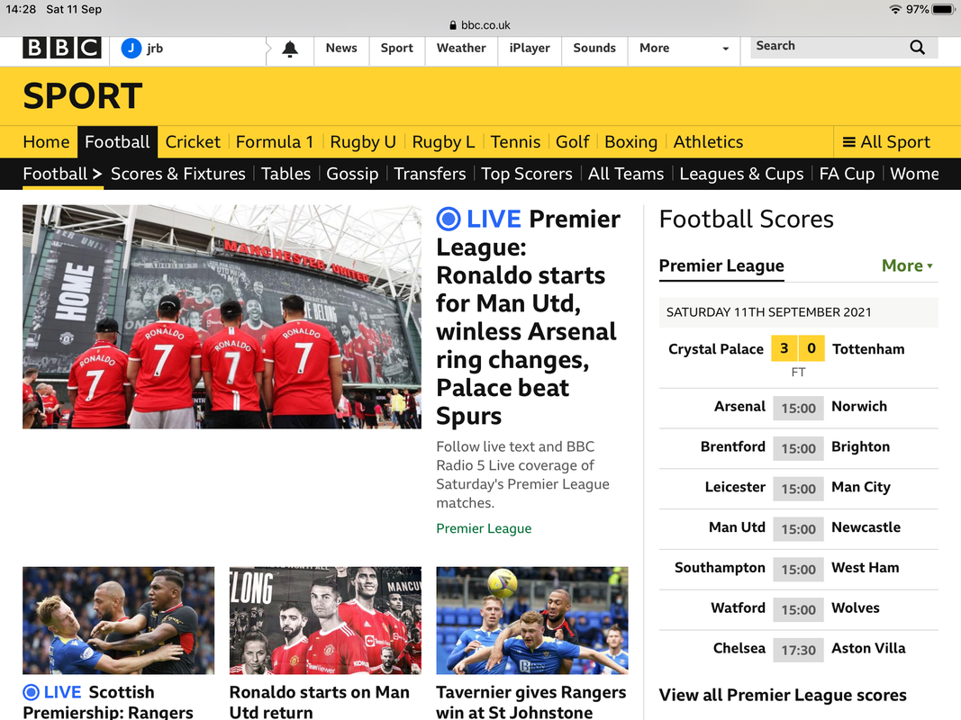Image resolution: width=961 pixels, height=720 pixels.
Task: Select the Athletics tab
Action: point(708,142)
